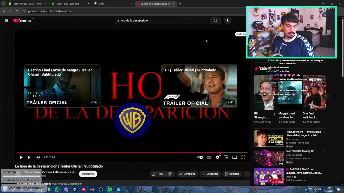Open Spotify from the taskbar
344x193 pixels.
(x=110, y=190)
